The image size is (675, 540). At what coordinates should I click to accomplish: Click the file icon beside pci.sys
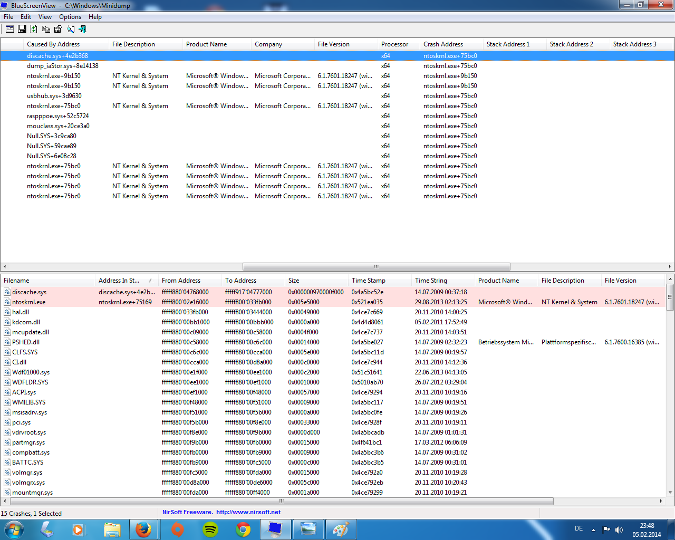[x=7, y=422]
